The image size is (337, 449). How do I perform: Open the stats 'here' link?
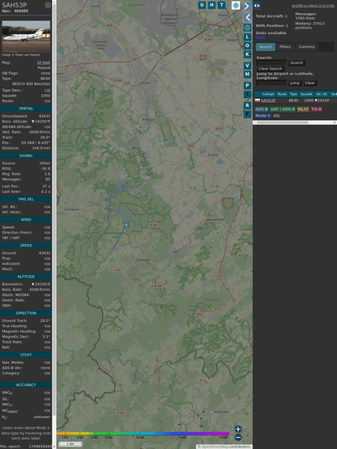(x=260, y=37)
